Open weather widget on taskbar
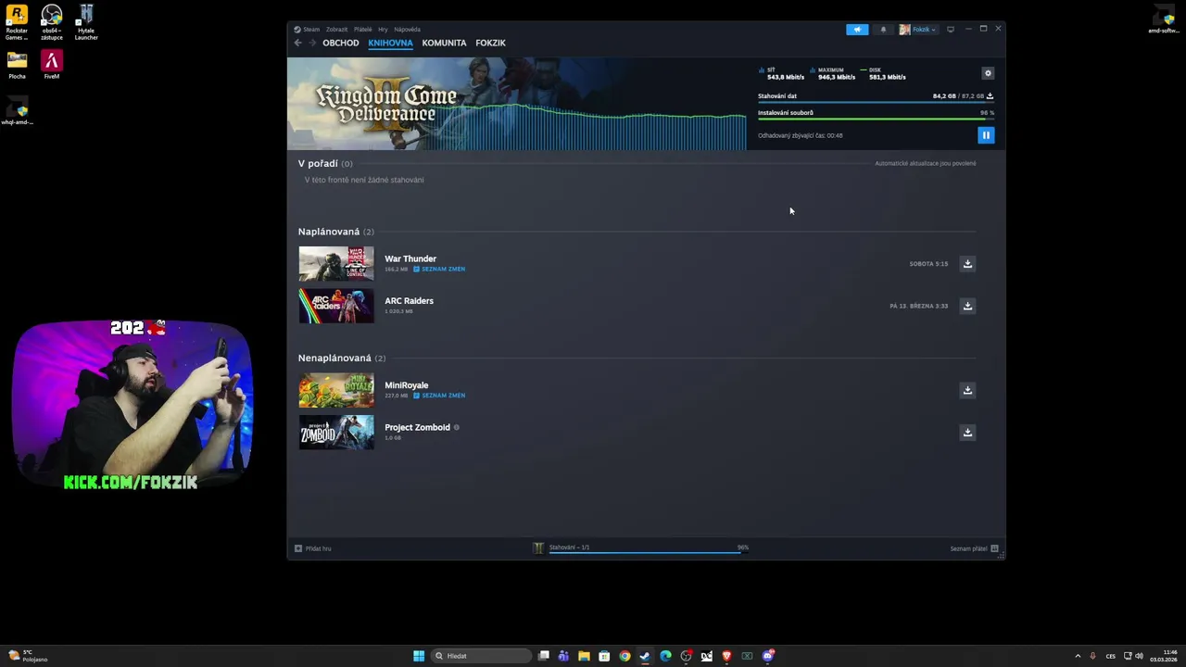 [28, 656]
